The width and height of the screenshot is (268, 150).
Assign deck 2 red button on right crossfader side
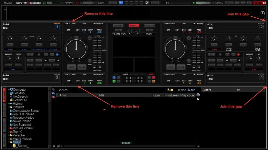point(154,78)
